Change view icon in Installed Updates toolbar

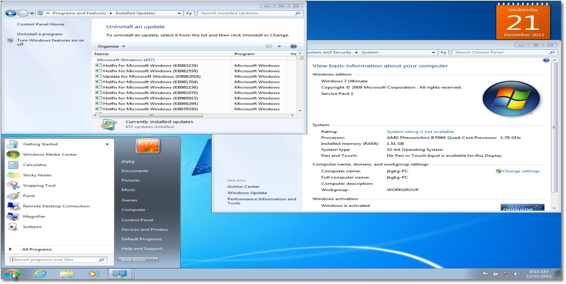click(x=269, y=46)
